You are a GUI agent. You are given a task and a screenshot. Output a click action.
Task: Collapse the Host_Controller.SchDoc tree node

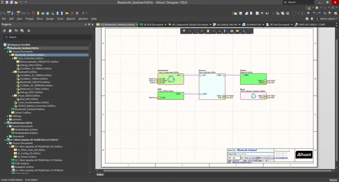(x=13, y=58)
